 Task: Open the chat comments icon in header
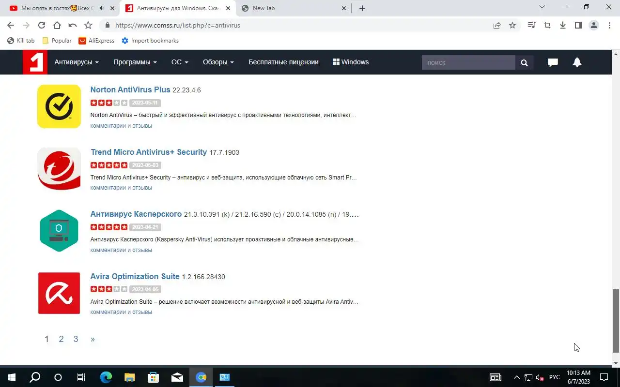553,62
